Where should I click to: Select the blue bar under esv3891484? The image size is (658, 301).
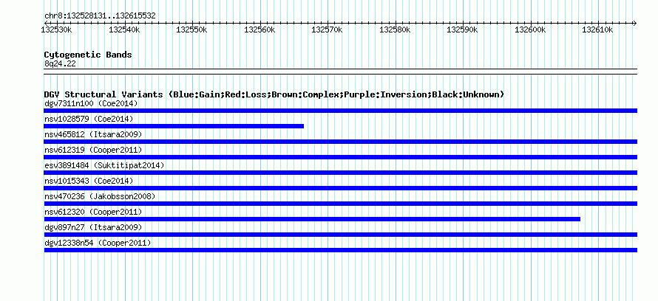[x=340, y=173]
